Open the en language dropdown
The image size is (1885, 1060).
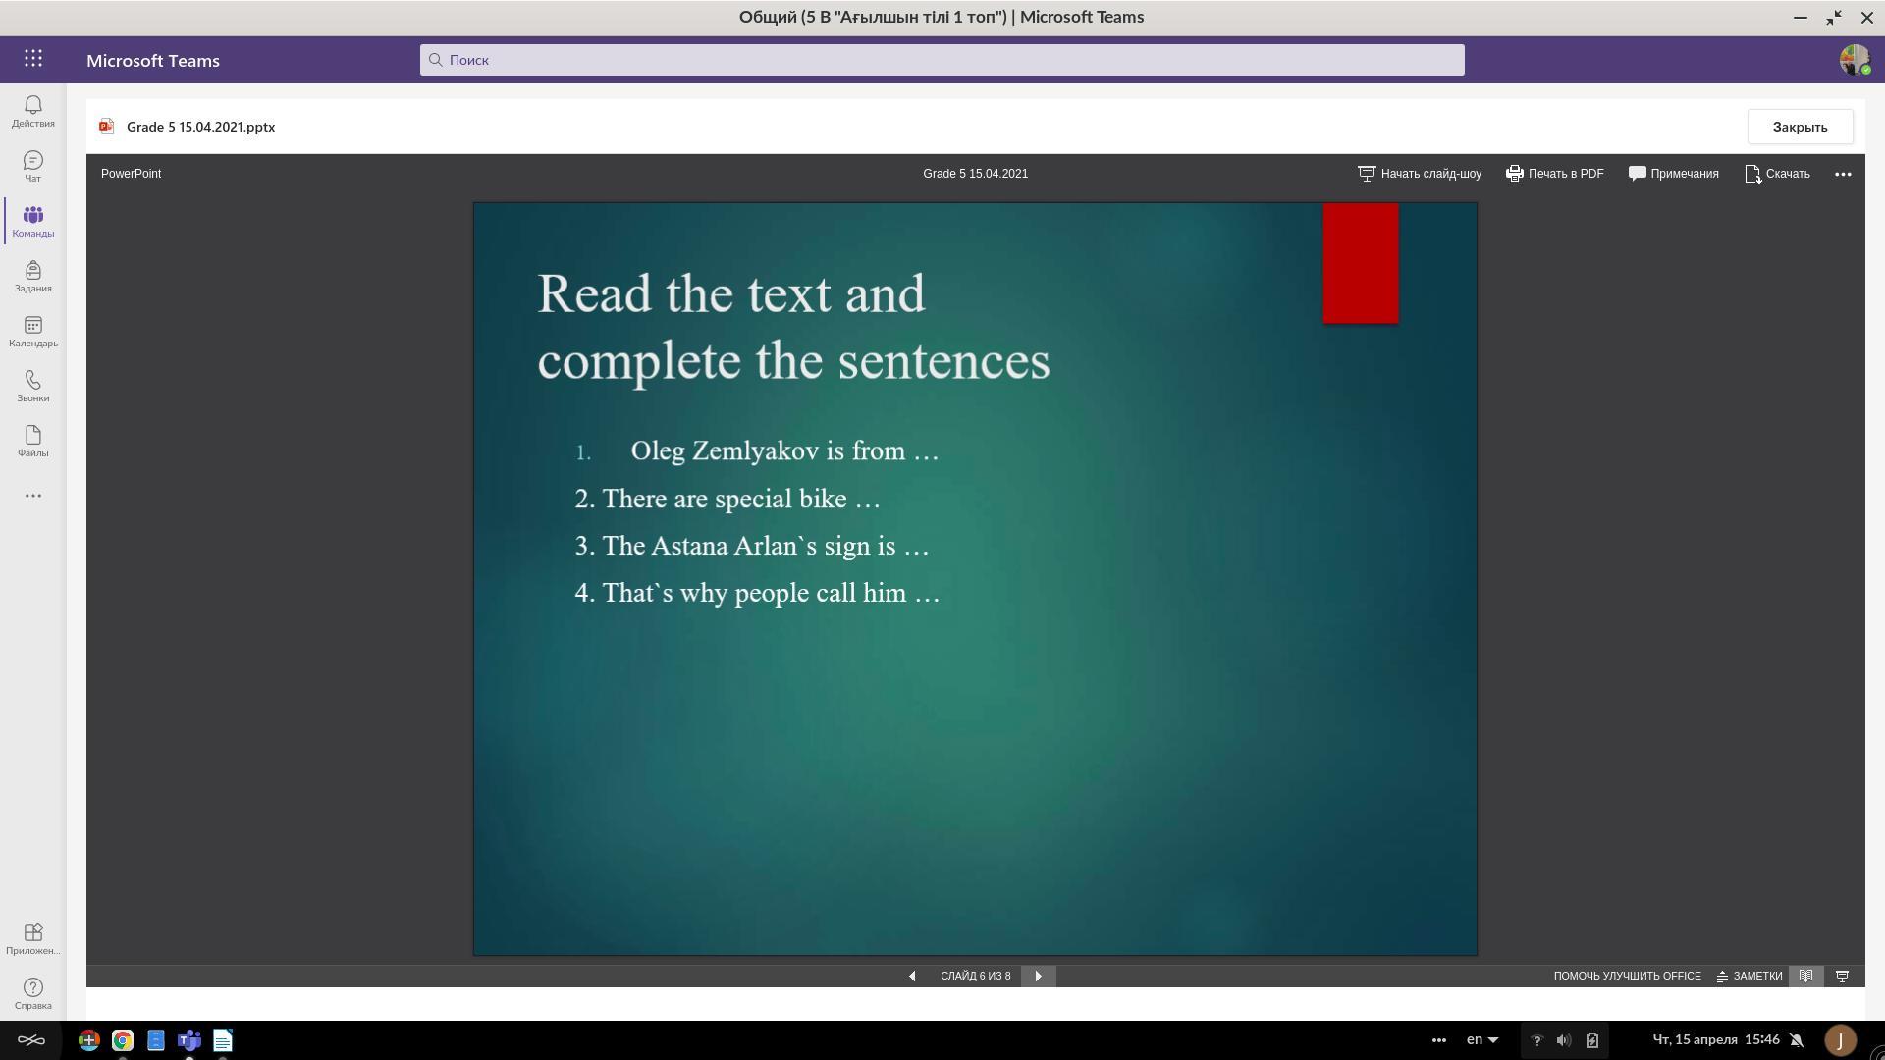(x=1481, y=1039)
